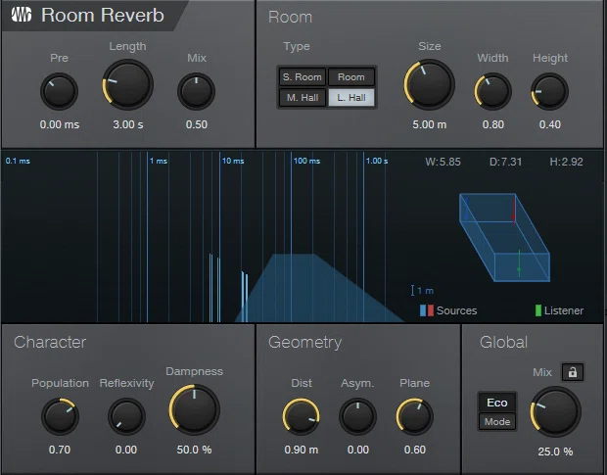The width and height of the screenshot is (607, 475).
Task: Click the Character section heading
Action: (x=50, y=342)
